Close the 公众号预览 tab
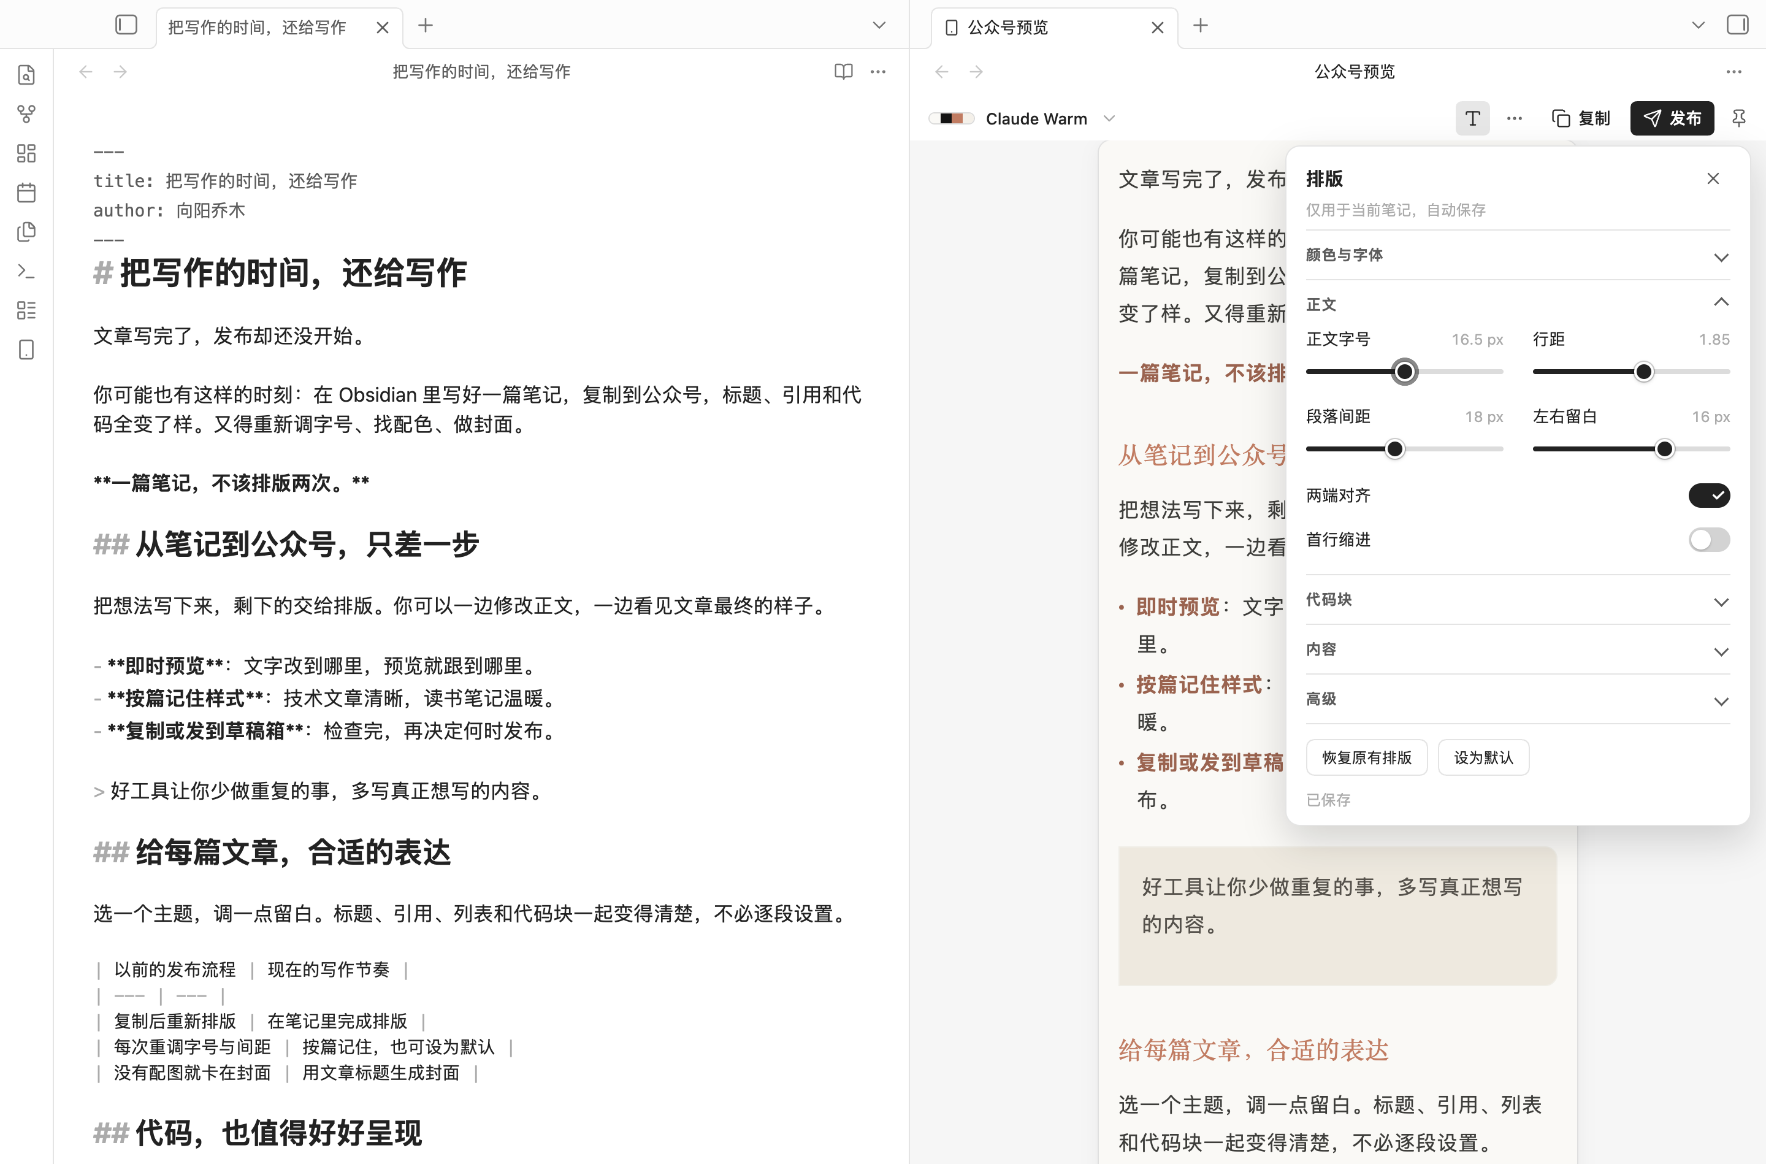The image size is (1766, 1164). click(x=1157, y=28)
